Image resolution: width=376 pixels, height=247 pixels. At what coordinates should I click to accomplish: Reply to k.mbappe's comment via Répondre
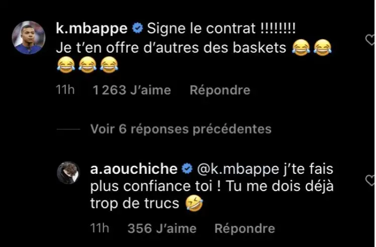[x=220, y=90]
